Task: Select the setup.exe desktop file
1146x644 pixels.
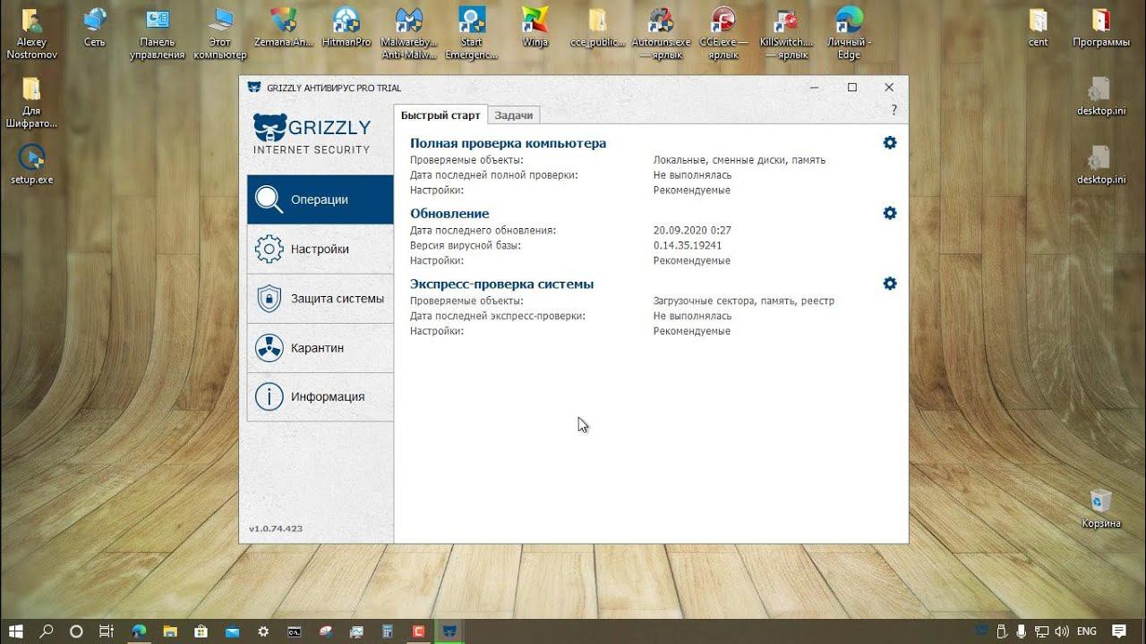Action: (x=31, y=165)
